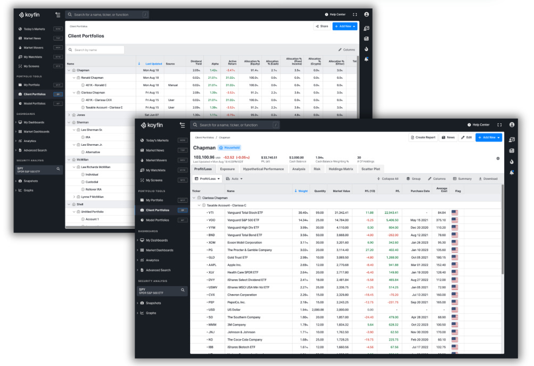Collapse the Taxable Account - Clarissa C row
The image size is (534, 366).
coord(199,205)
